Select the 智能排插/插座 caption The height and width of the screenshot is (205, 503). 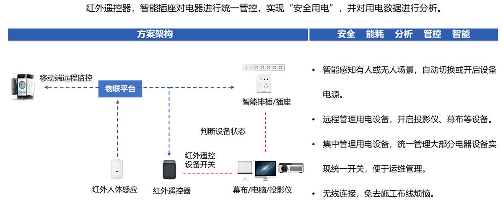tap(267, 101)
